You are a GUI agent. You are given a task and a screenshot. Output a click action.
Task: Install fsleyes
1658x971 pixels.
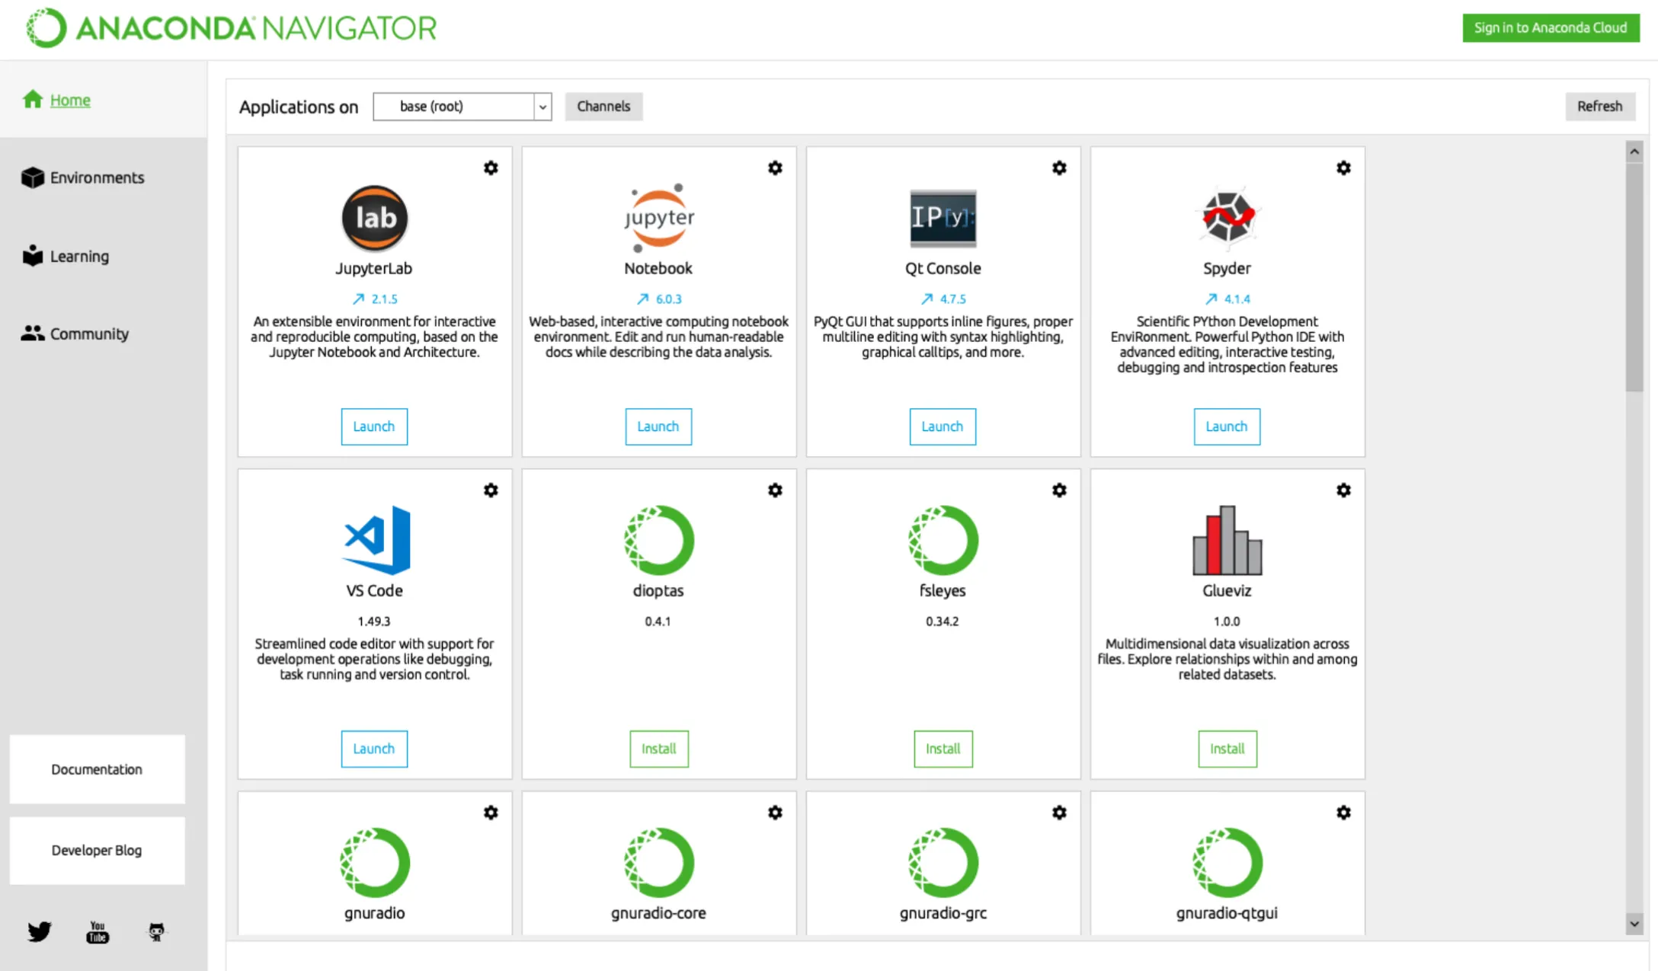[x=943, y=749]
